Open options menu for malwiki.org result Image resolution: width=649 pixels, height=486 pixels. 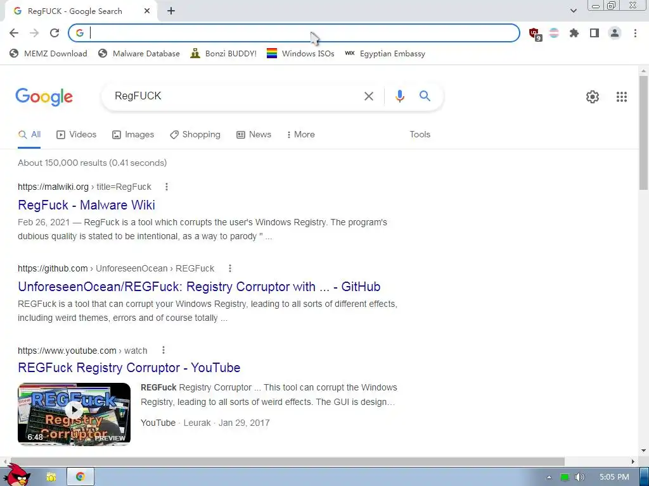pos(167,187)
